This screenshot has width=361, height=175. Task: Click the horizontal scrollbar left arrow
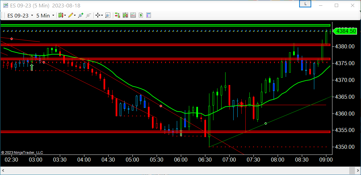[x=3, y=171]
